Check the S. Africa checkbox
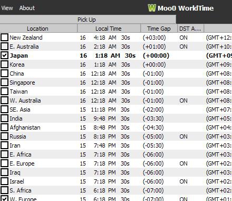232x201 pixels. (4, 190)
